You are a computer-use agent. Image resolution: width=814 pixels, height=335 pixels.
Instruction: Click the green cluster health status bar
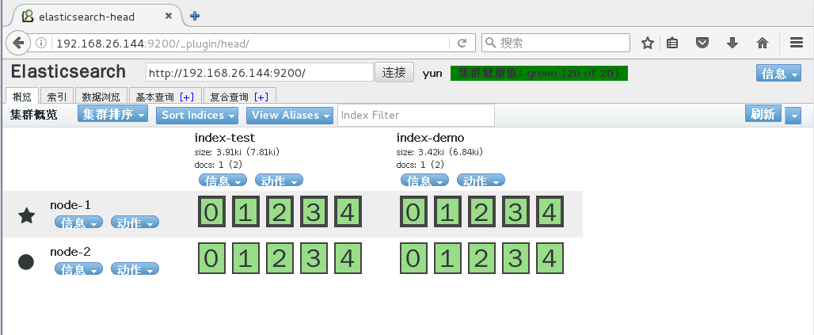(x=539, y=73)
